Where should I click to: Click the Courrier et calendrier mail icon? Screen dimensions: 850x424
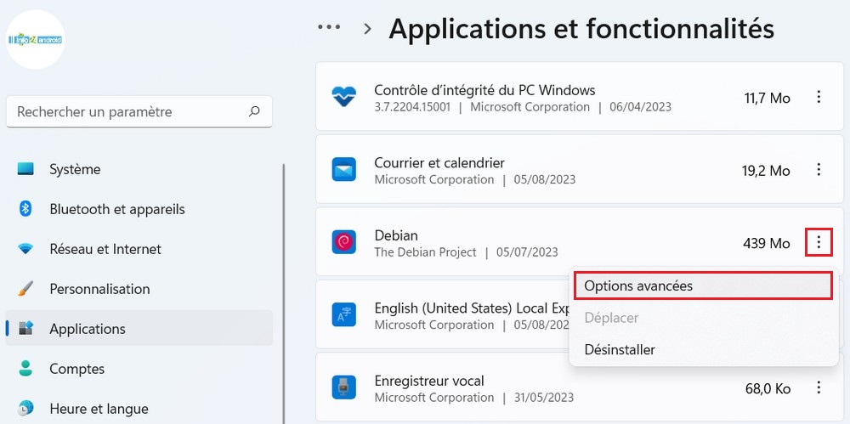point(343,170)
